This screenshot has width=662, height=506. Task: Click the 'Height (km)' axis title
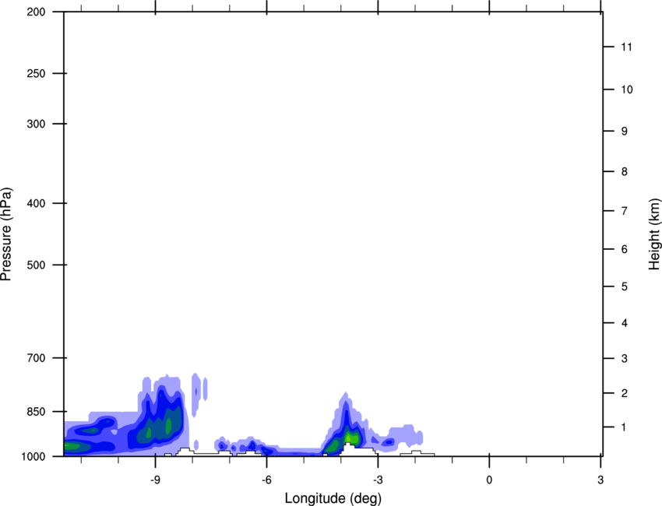(654, 234)
